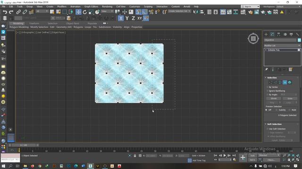Enable Ignore Backfacing checkbox
Viewport: 302px width, 169px height.
[268, 91]
